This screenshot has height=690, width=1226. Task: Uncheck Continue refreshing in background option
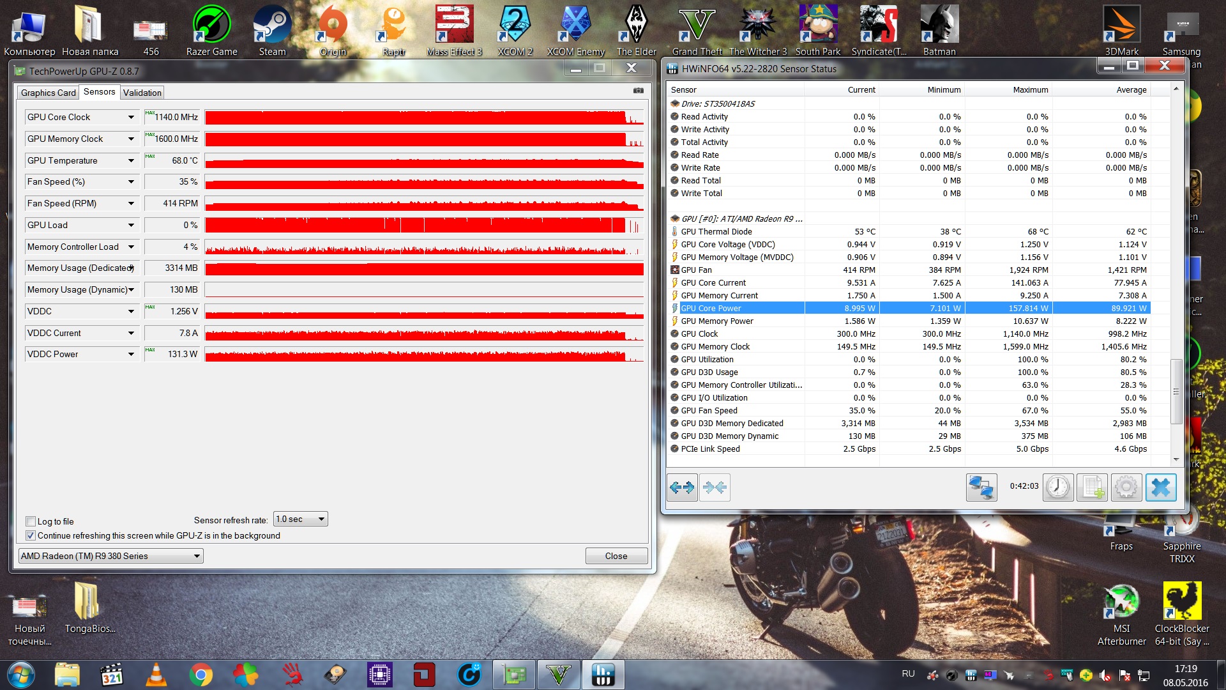point(31,535)
